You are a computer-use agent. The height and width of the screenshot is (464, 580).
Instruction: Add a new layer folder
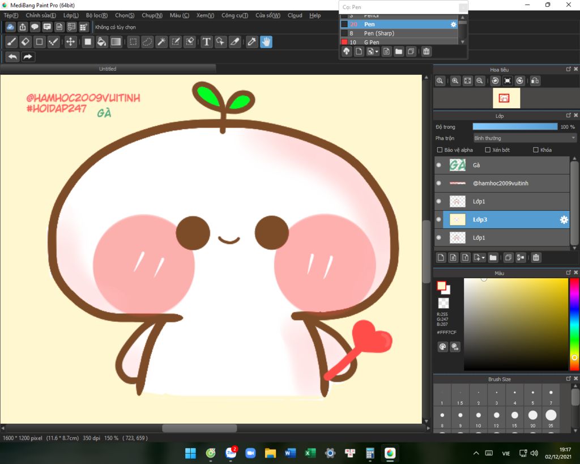[493, 258]
